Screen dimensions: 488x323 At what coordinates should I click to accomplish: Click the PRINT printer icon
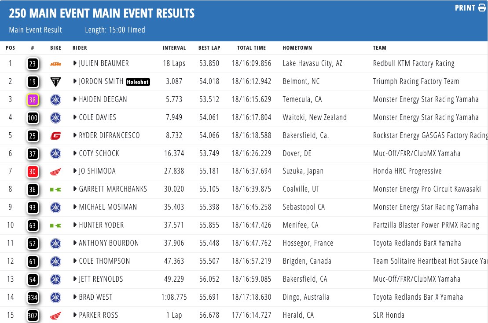482,8
